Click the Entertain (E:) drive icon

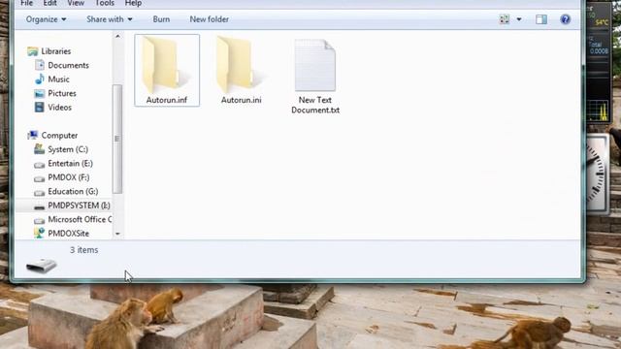point(39,164)
